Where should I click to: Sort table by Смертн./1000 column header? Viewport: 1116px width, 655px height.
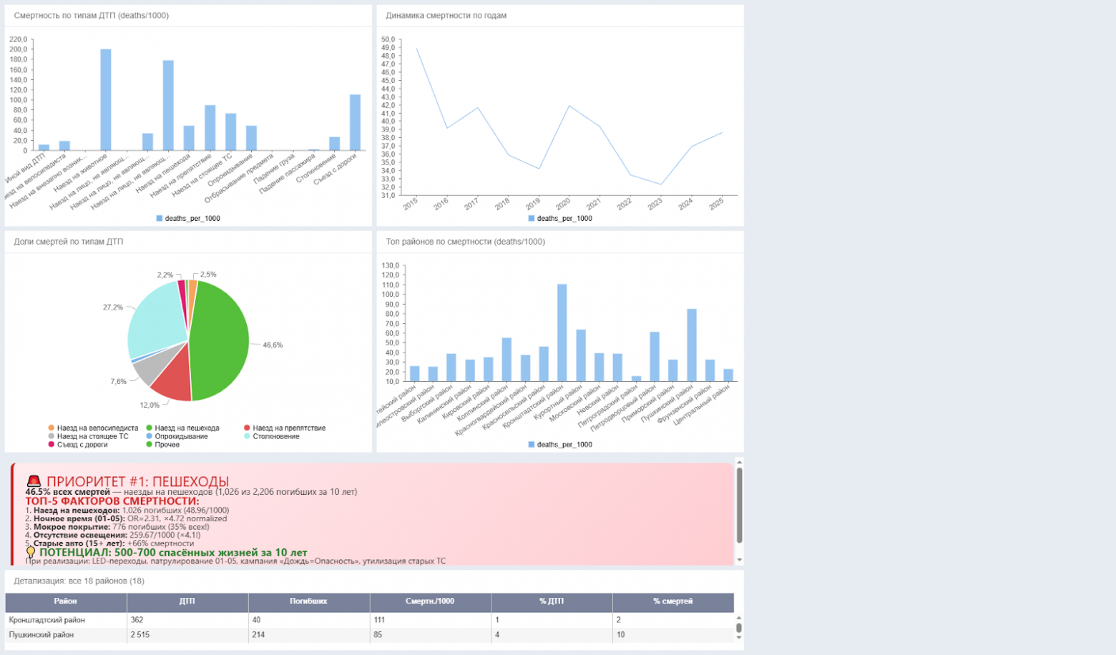pos(430,601)
